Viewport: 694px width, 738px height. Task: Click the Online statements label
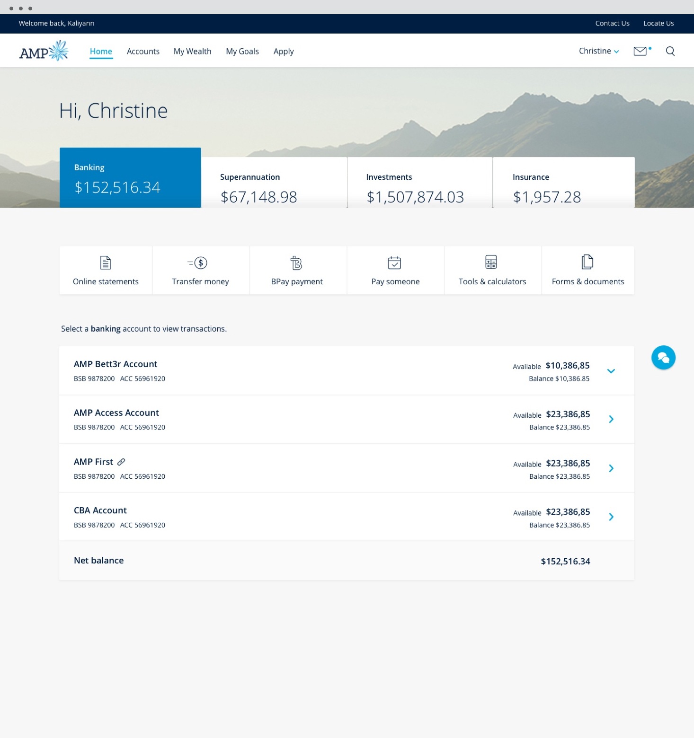[x=106, y=281]
